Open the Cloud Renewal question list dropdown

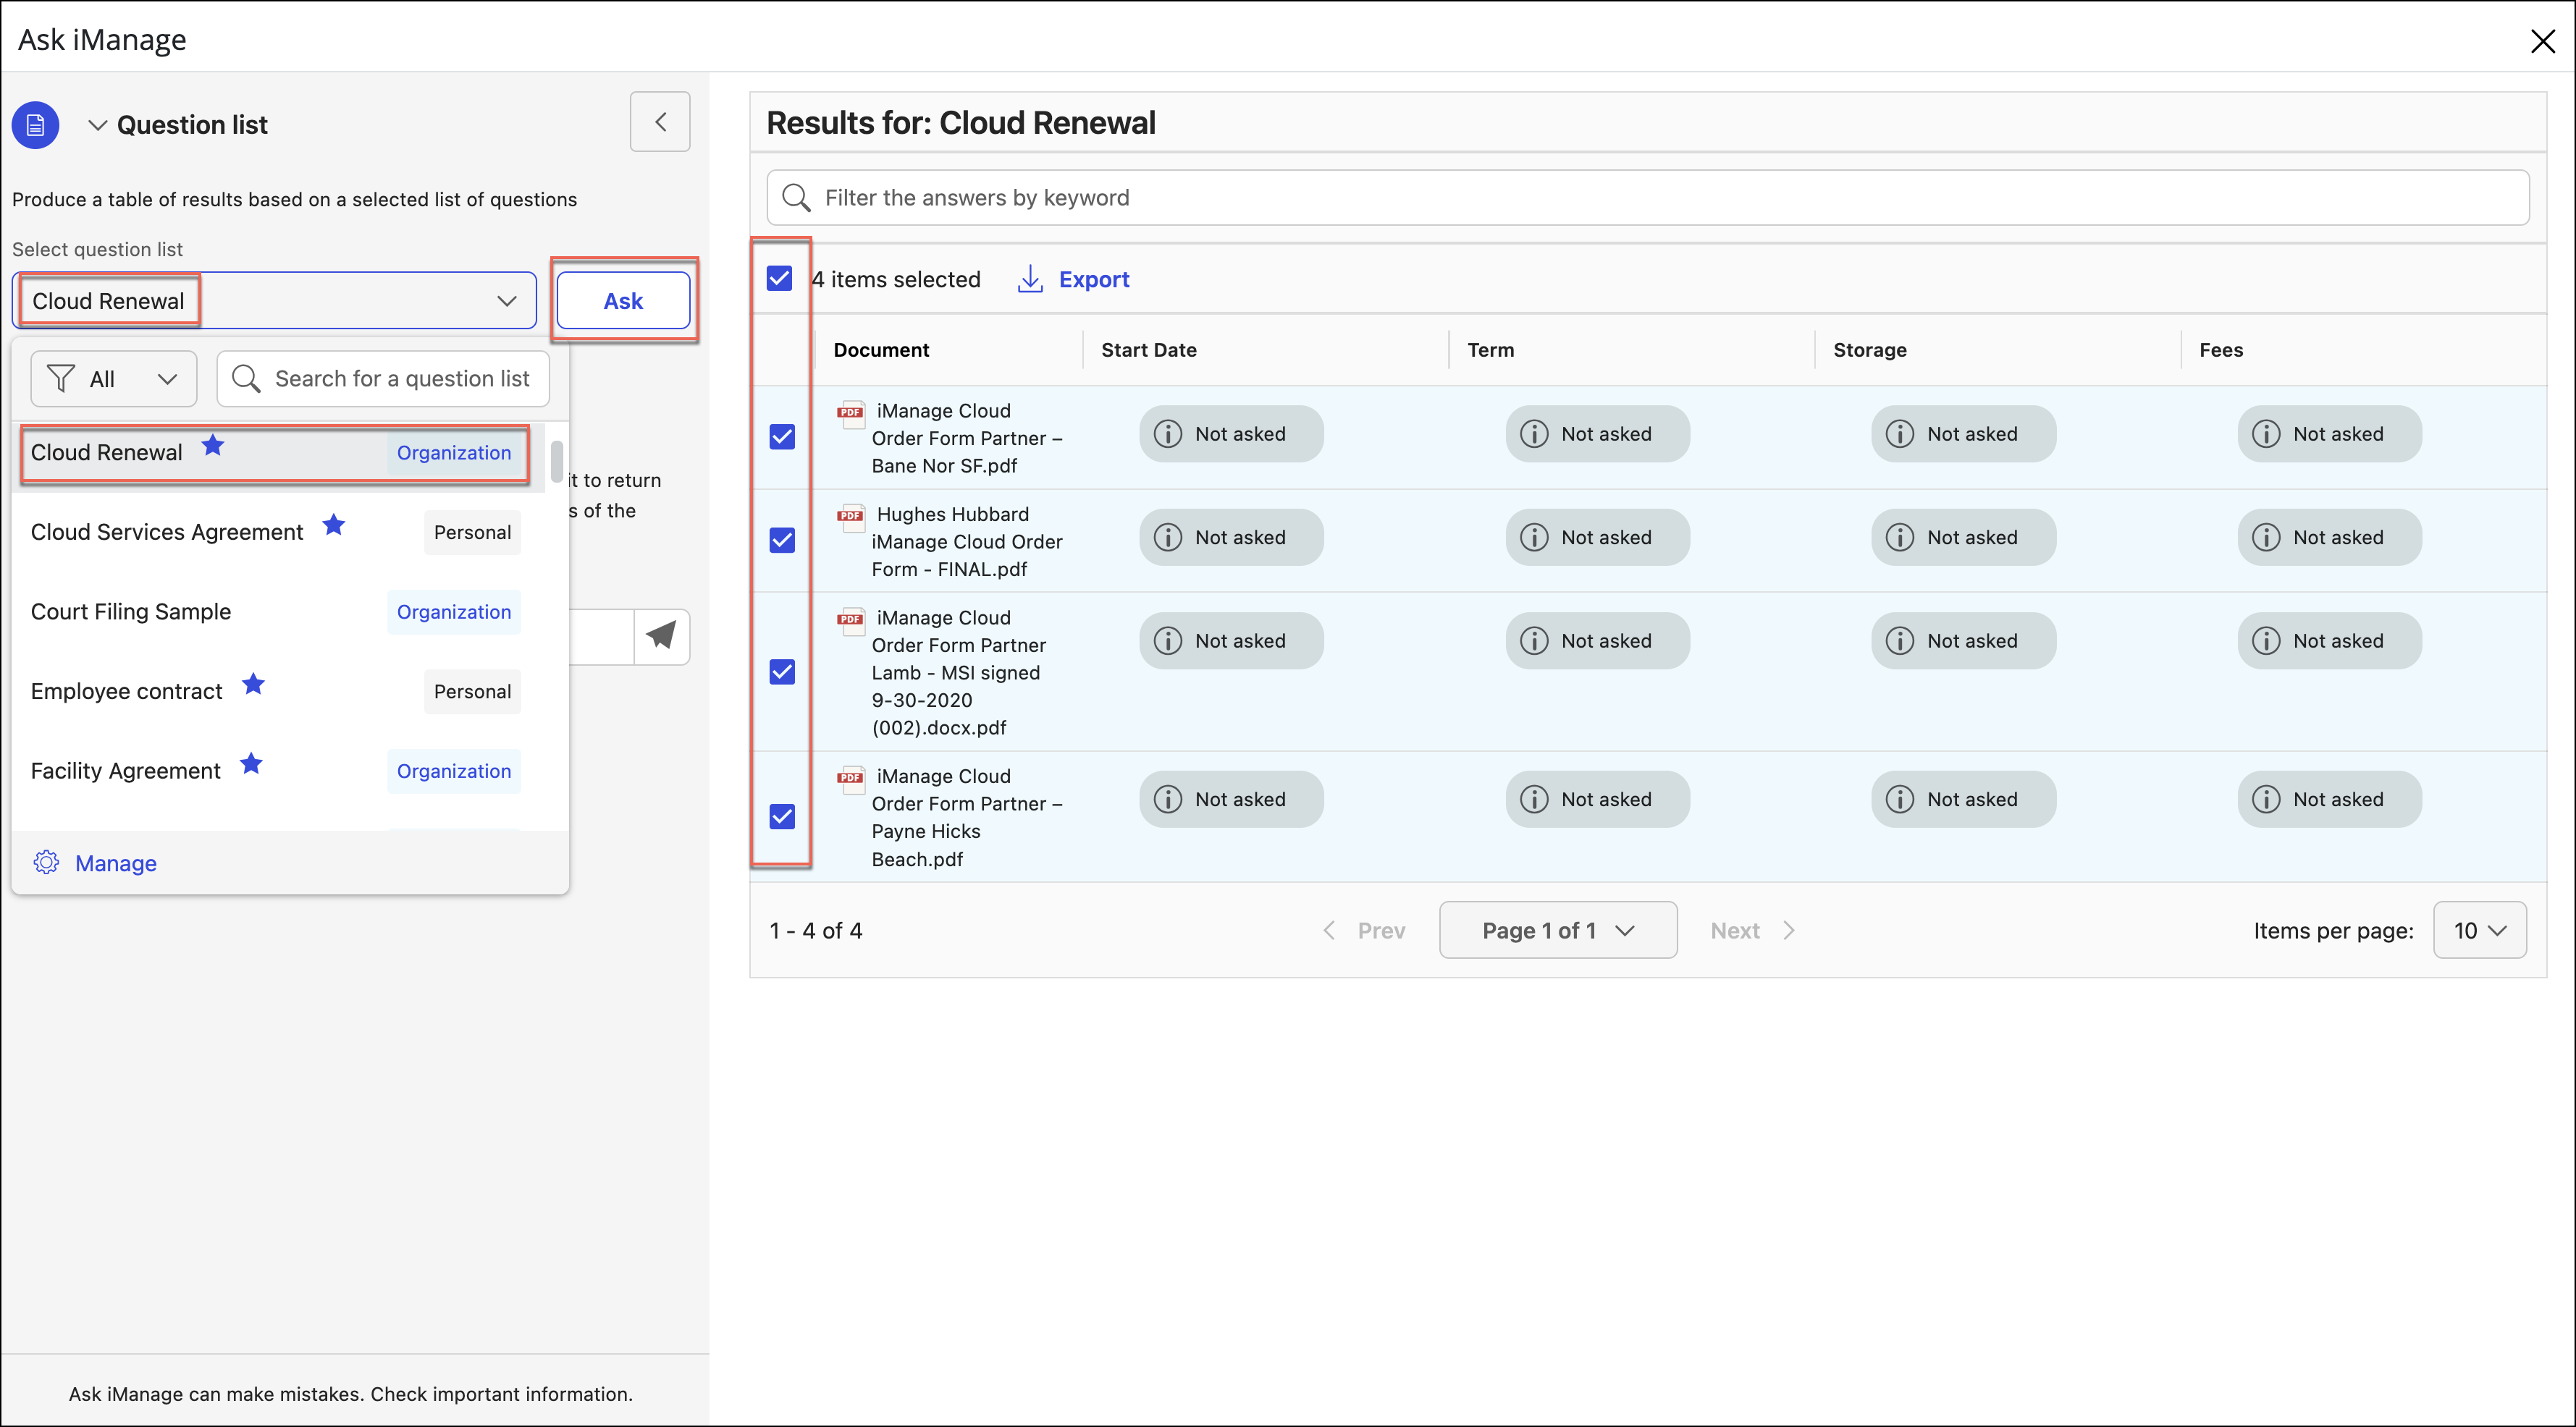tap(275, 301)
